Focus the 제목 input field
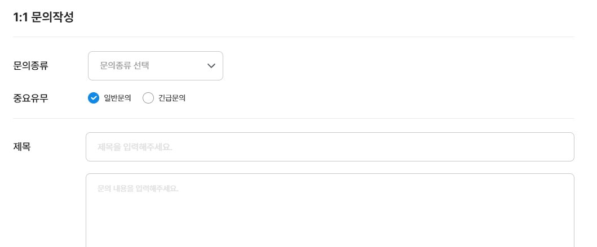Viewport: 597px width, 247px height. pos(330,147)
